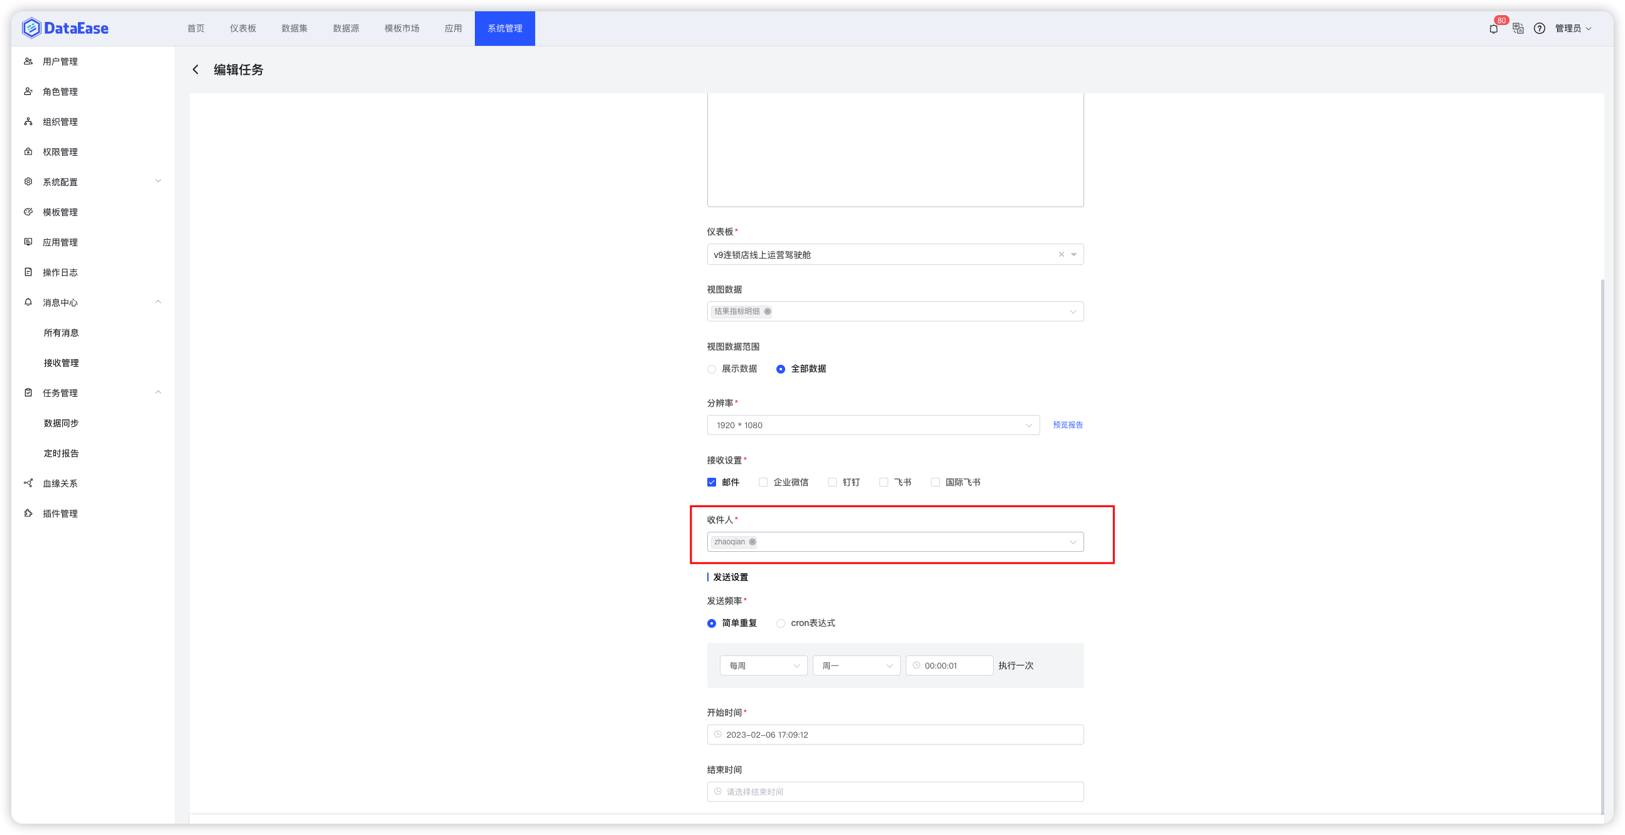Check the 飞书 checkbox
Viewport: 1625px width, 835px height.
tap(884, 482)
